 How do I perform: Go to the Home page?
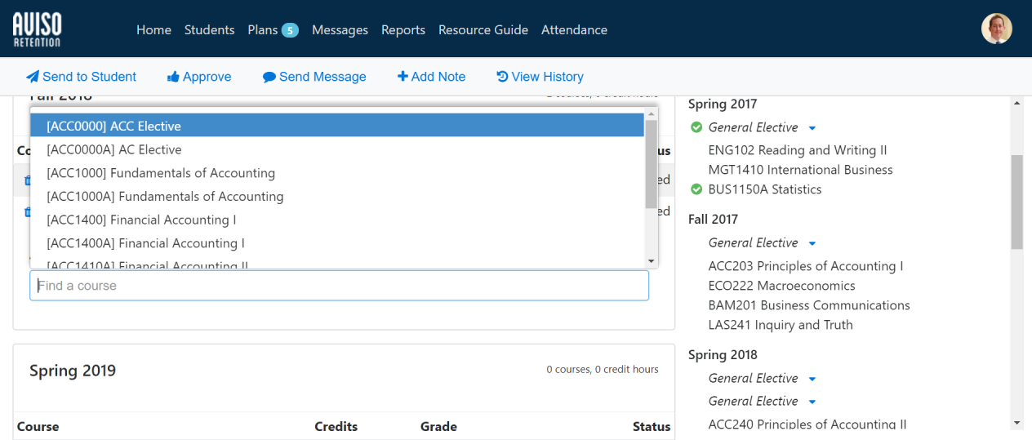coord(153,29)
